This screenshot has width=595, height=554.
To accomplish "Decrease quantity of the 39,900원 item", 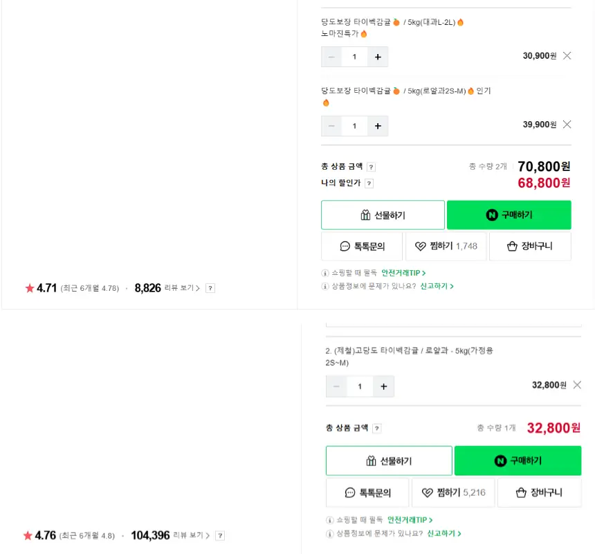I will (x=331, y=126).
